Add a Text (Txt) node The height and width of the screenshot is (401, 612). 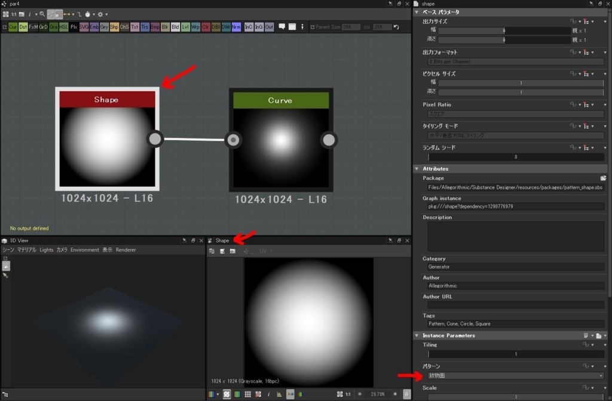click(134, 27)
